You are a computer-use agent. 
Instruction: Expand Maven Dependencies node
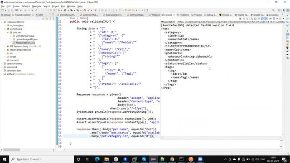(5, 50)
